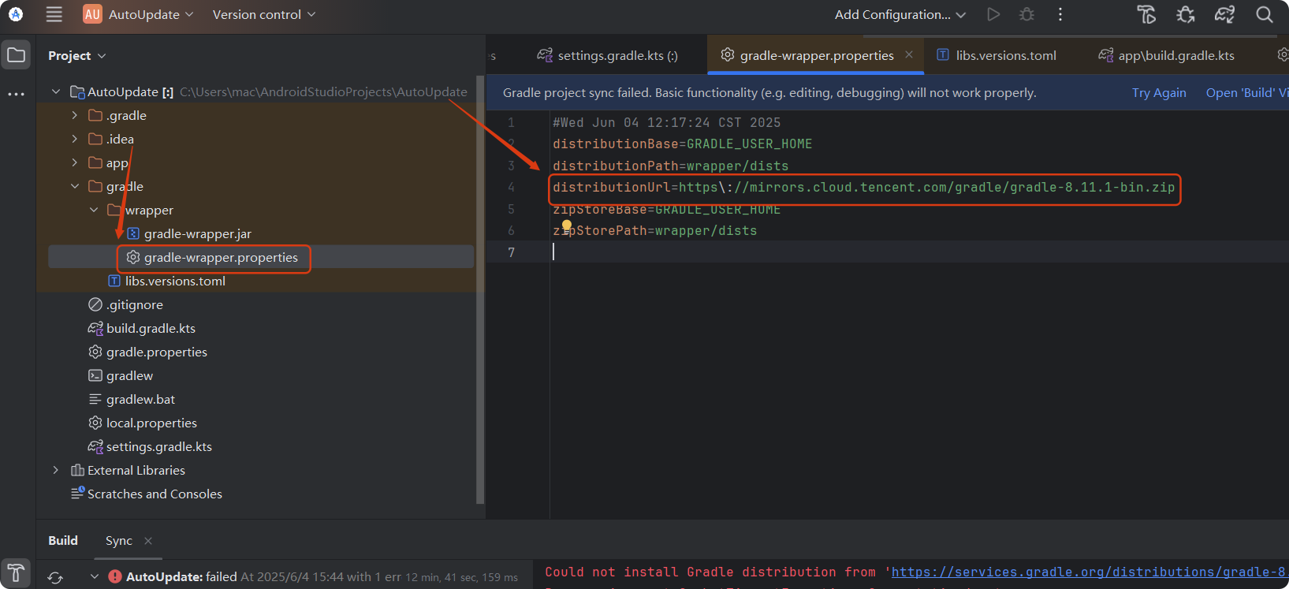This screenshot has height=589, width=1289.
Task: Close the gradle-wrapper.properties tab
Action: click(909, 54)
